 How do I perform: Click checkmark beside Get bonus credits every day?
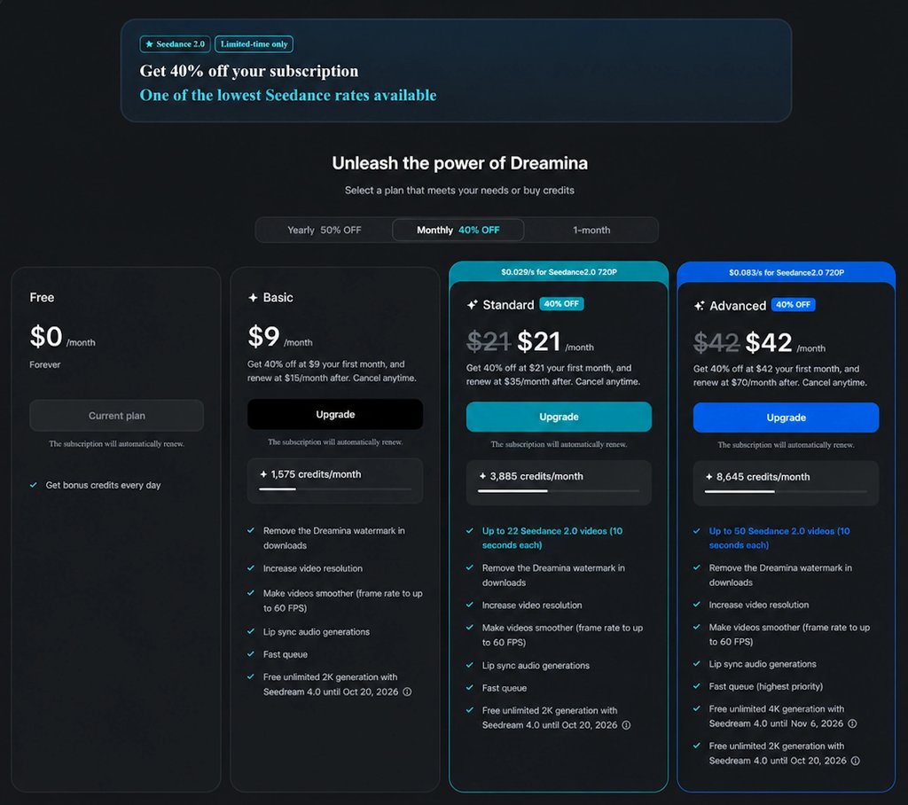(34, 485)
